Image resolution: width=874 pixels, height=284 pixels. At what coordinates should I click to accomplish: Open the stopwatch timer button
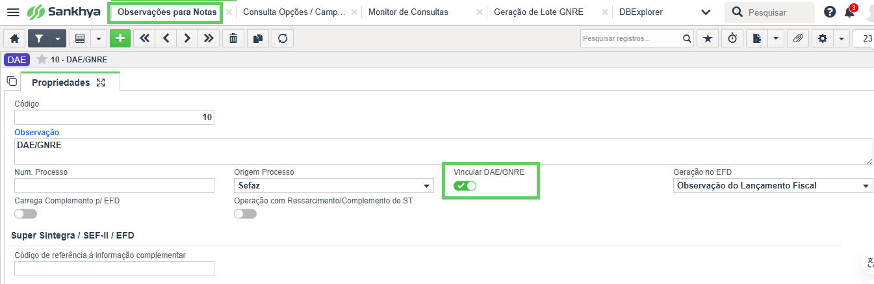(x=732, y=38)
